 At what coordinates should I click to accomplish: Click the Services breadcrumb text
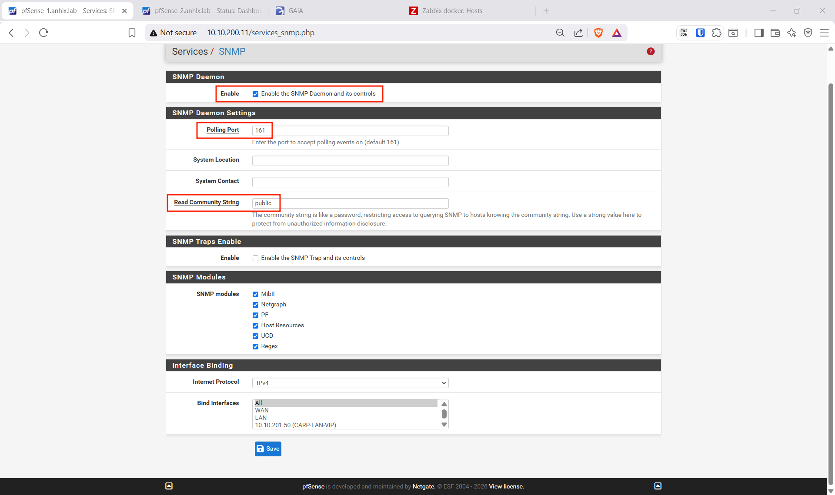click(x=190, y=51)
